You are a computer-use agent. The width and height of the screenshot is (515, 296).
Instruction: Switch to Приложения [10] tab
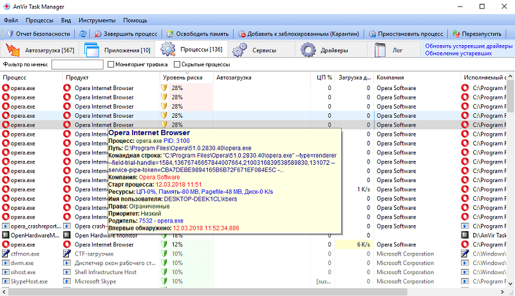(117, 50)
